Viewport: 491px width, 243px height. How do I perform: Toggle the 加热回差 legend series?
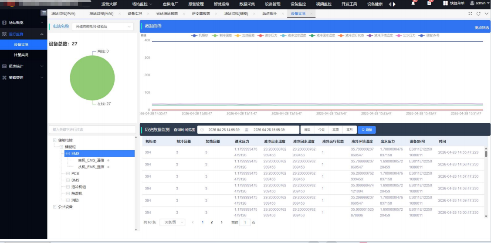pyautogui.click(x=244, y=35)
